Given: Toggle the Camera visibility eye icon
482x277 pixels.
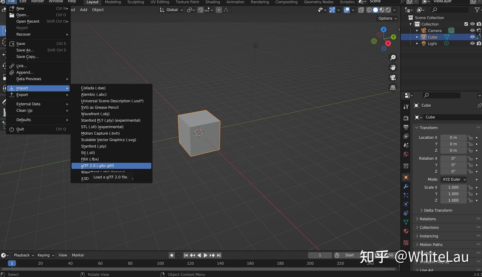Looking at the screenshot, I should (x=472, y=30).
